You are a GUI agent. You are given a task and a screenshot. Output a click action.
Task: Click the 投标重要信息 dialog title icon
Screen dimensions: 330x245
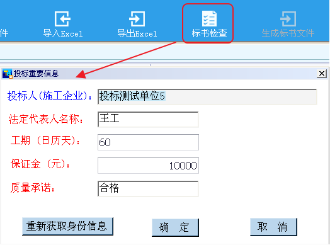click(x=8, y=74)
